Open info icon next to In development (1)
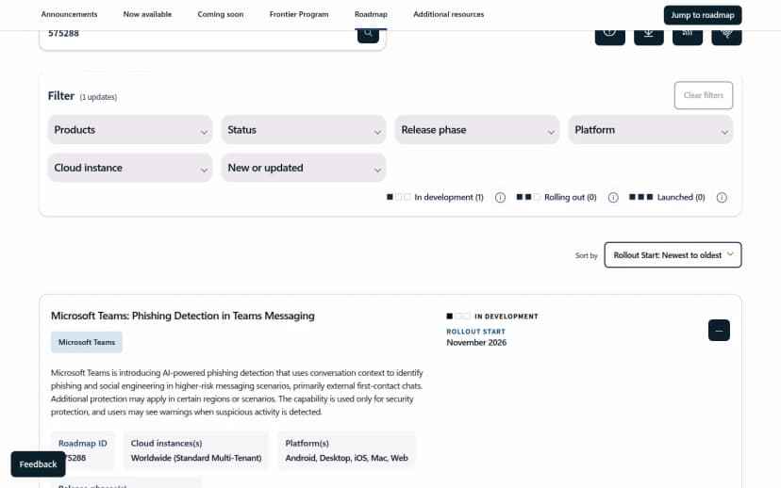This screenshot has width=781, height=488. 500,198
